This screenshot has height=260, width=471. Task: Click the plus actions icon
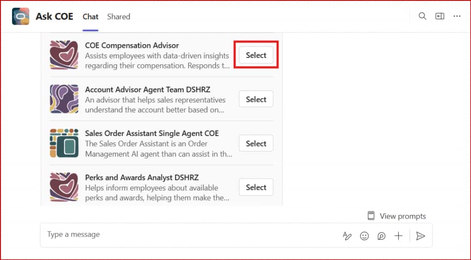(398, 236)
